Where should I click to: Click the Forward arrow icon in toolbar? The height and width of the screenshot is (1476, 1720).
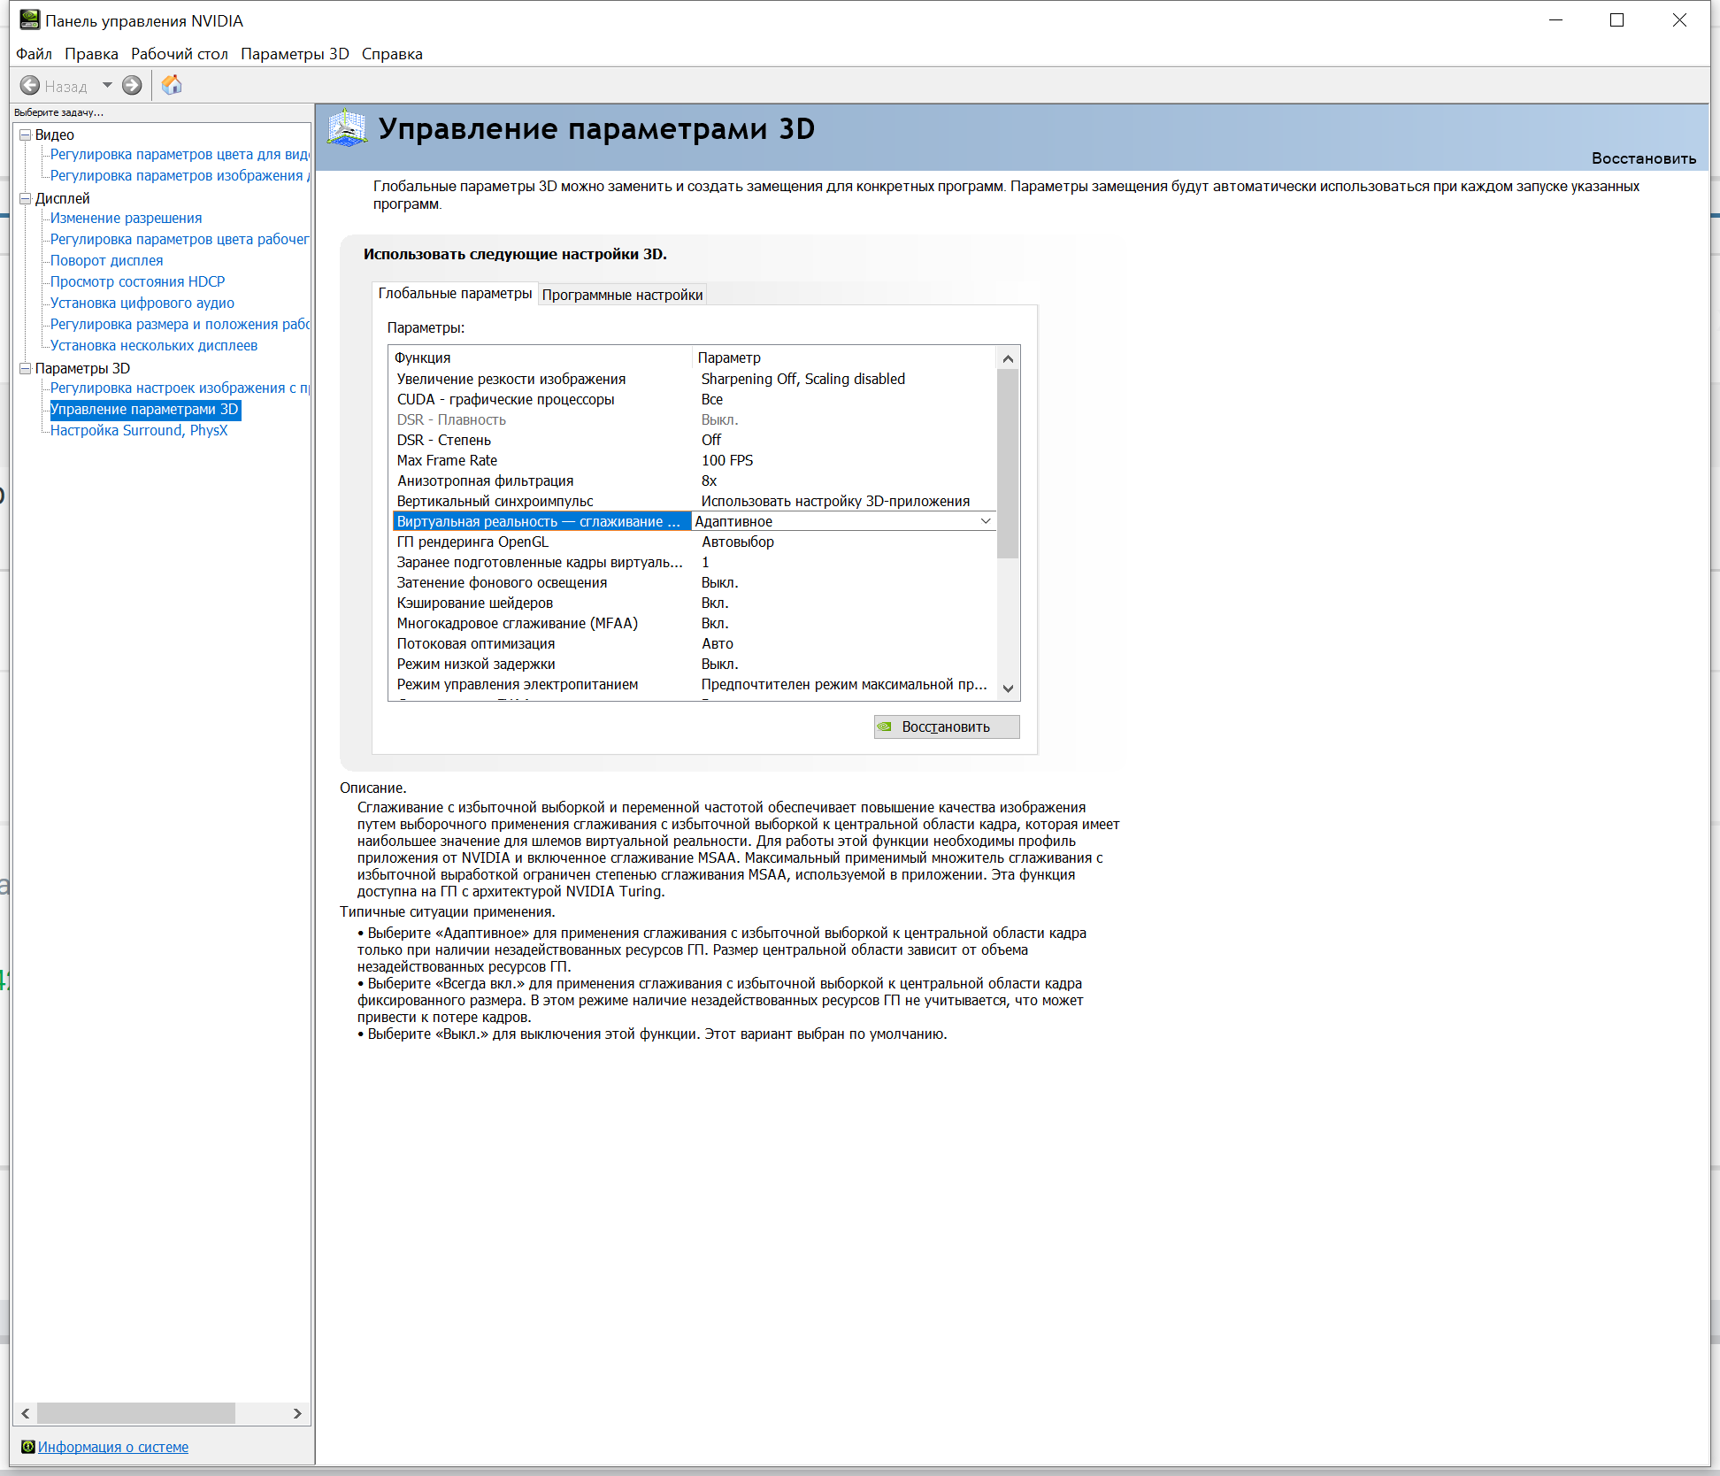132,86
